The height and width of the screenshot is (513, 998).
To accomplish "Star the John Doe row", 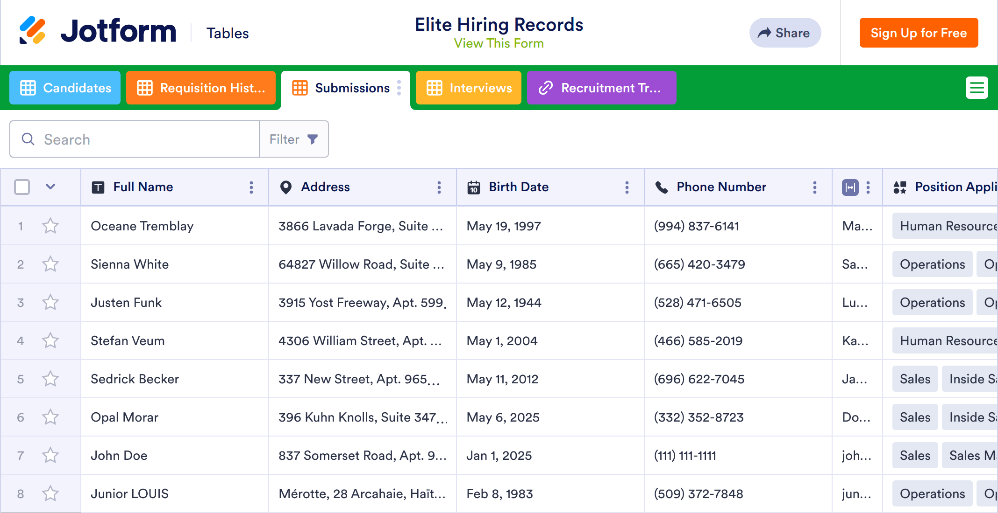I will click(50, 456).
